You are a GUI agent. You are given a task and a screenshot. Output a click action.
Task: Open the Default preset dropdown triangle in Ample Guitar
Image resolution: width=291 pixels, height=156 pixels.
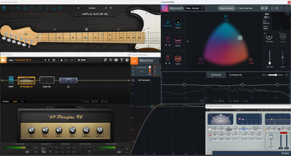111,8
